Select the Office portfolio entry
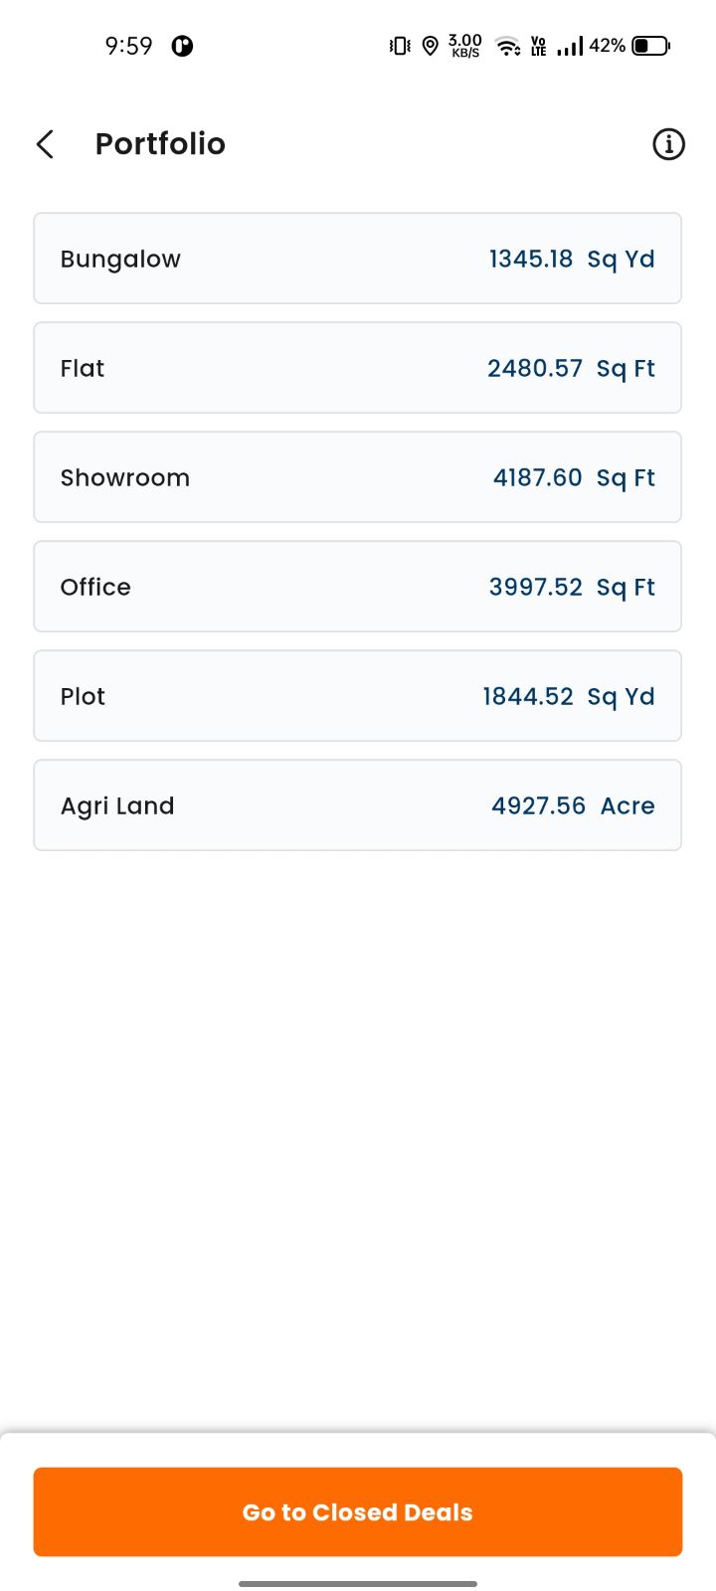The height and width of the screenshot is (1591, 716). coord(357,587)
